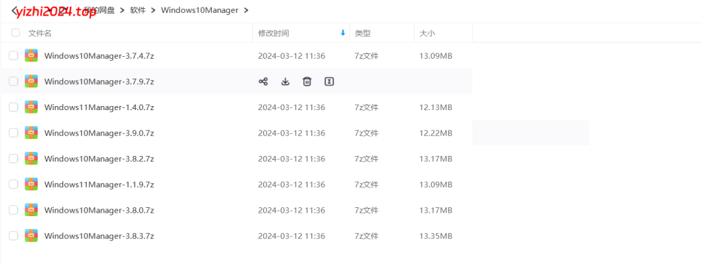Image resolution: width=702 pixels, height=264 pixels.
Task: Open Windows10Manager breadcrumb folder
Action: pos(199,10)
